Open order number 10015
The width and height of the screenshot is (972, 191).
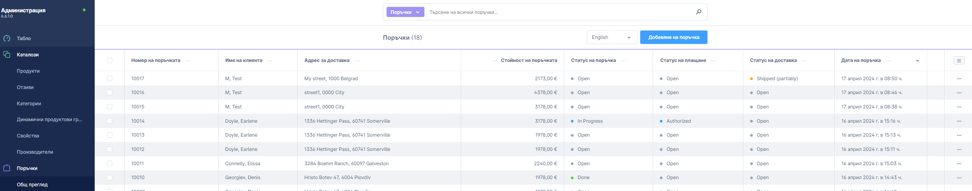(x=138, y=107)
